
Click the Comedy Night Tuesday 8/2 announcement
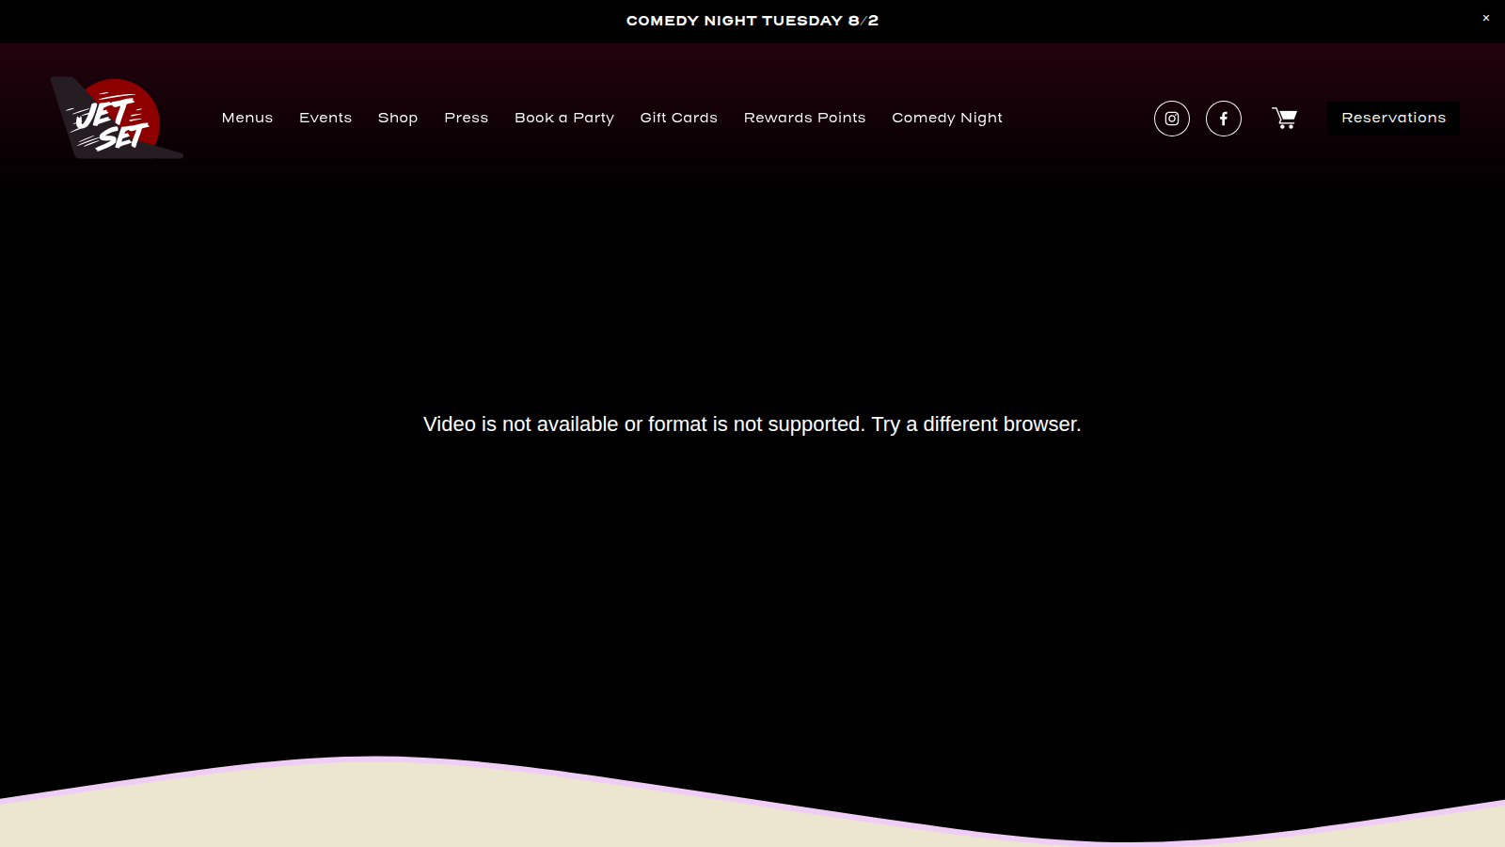(x=752, y=21)
